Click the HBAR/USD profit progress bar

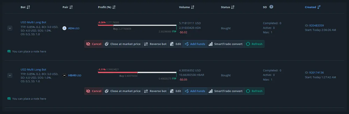coord(137,72)
